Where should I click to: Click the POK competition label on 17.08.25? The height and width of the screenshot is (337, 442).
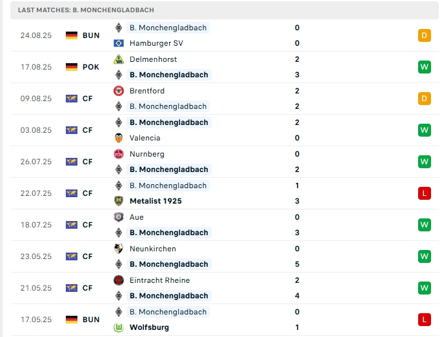coord(91,67)
